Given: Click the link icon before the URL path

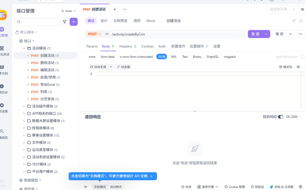Looking at the screenshot, I should pyautogui.click(x=107, y=34).
